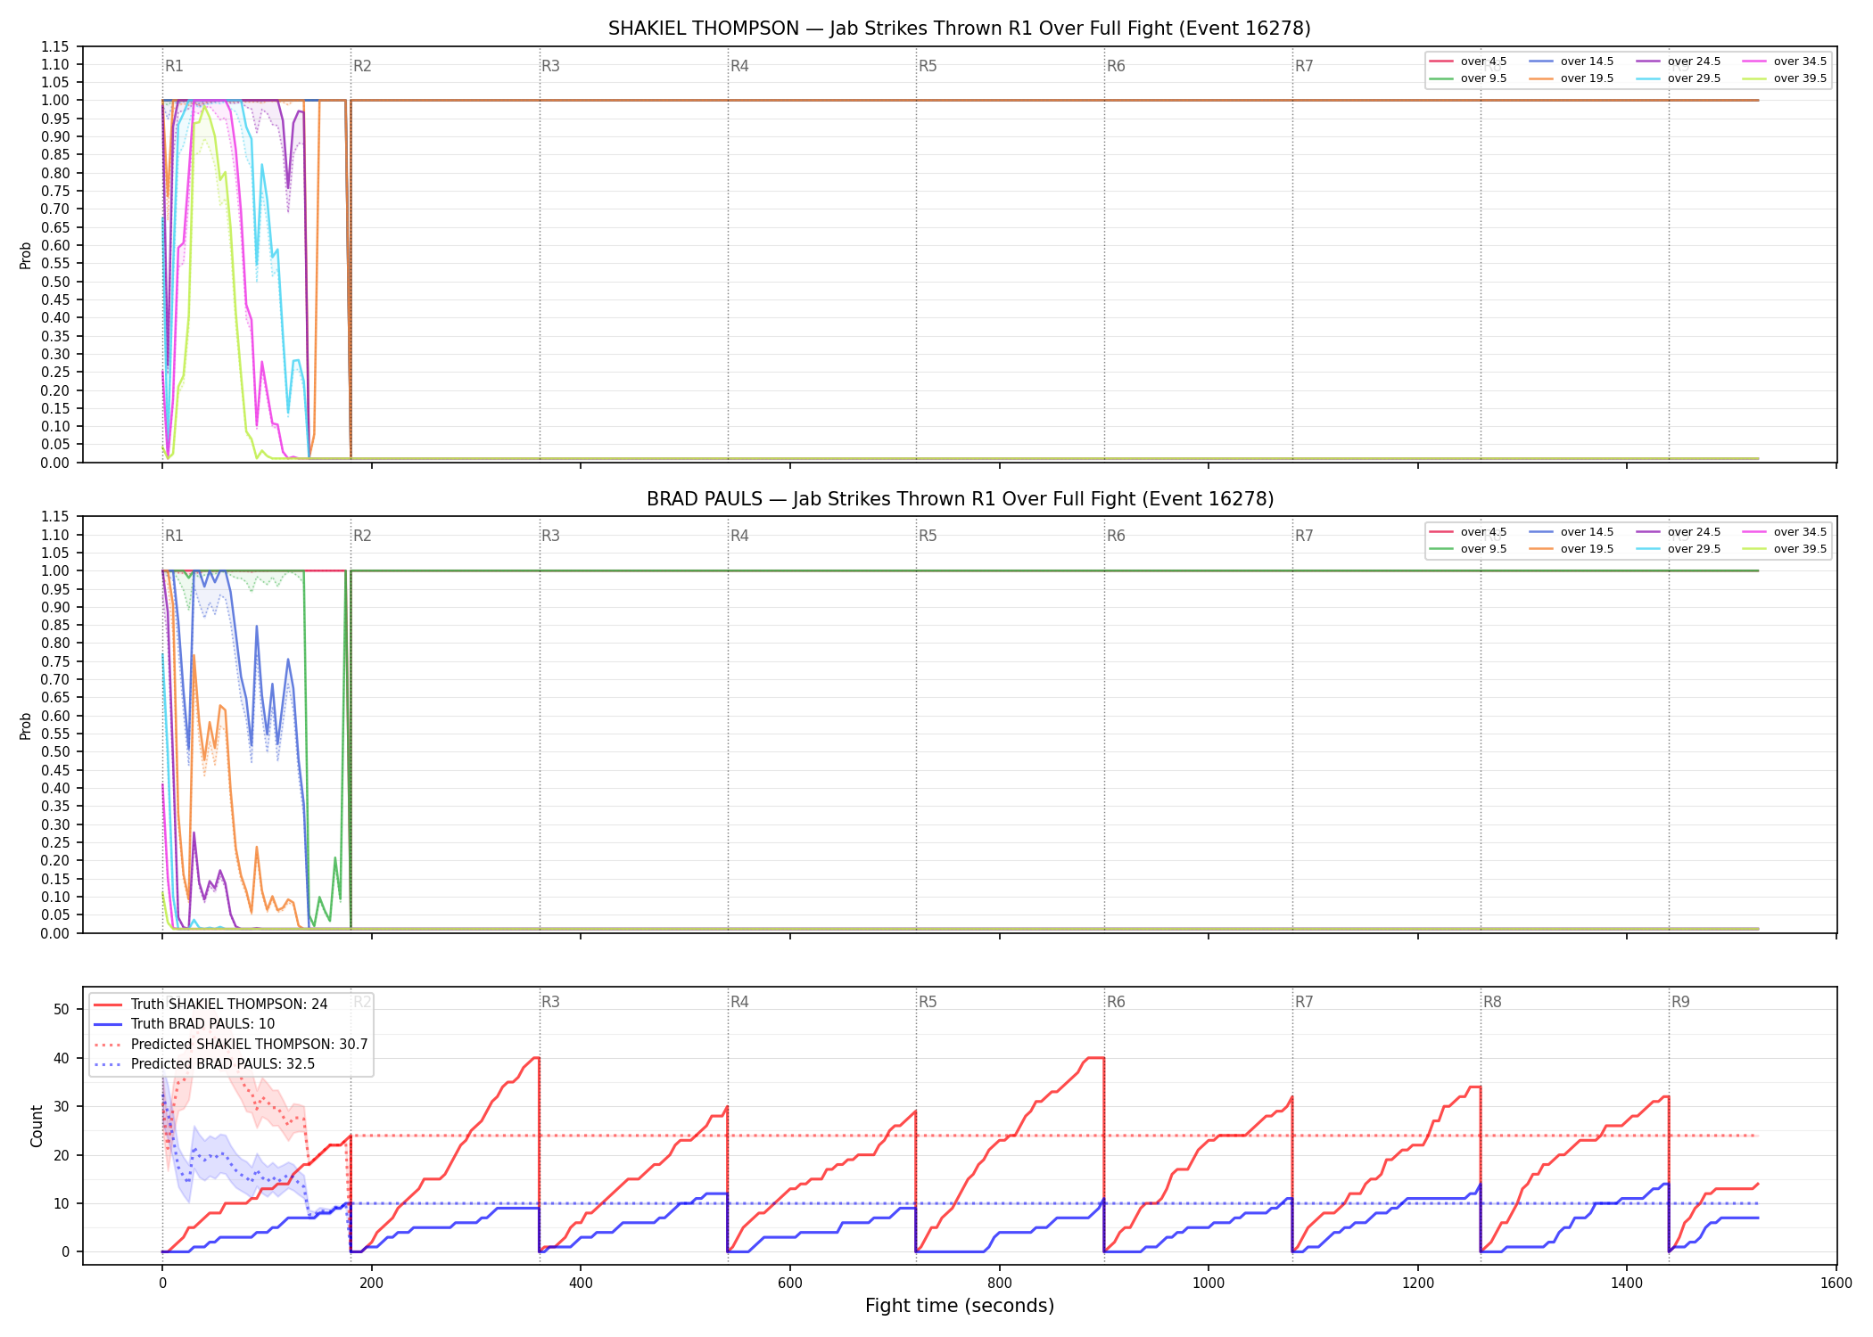Select the R4 round label in Pauls chart

[739, 536]
